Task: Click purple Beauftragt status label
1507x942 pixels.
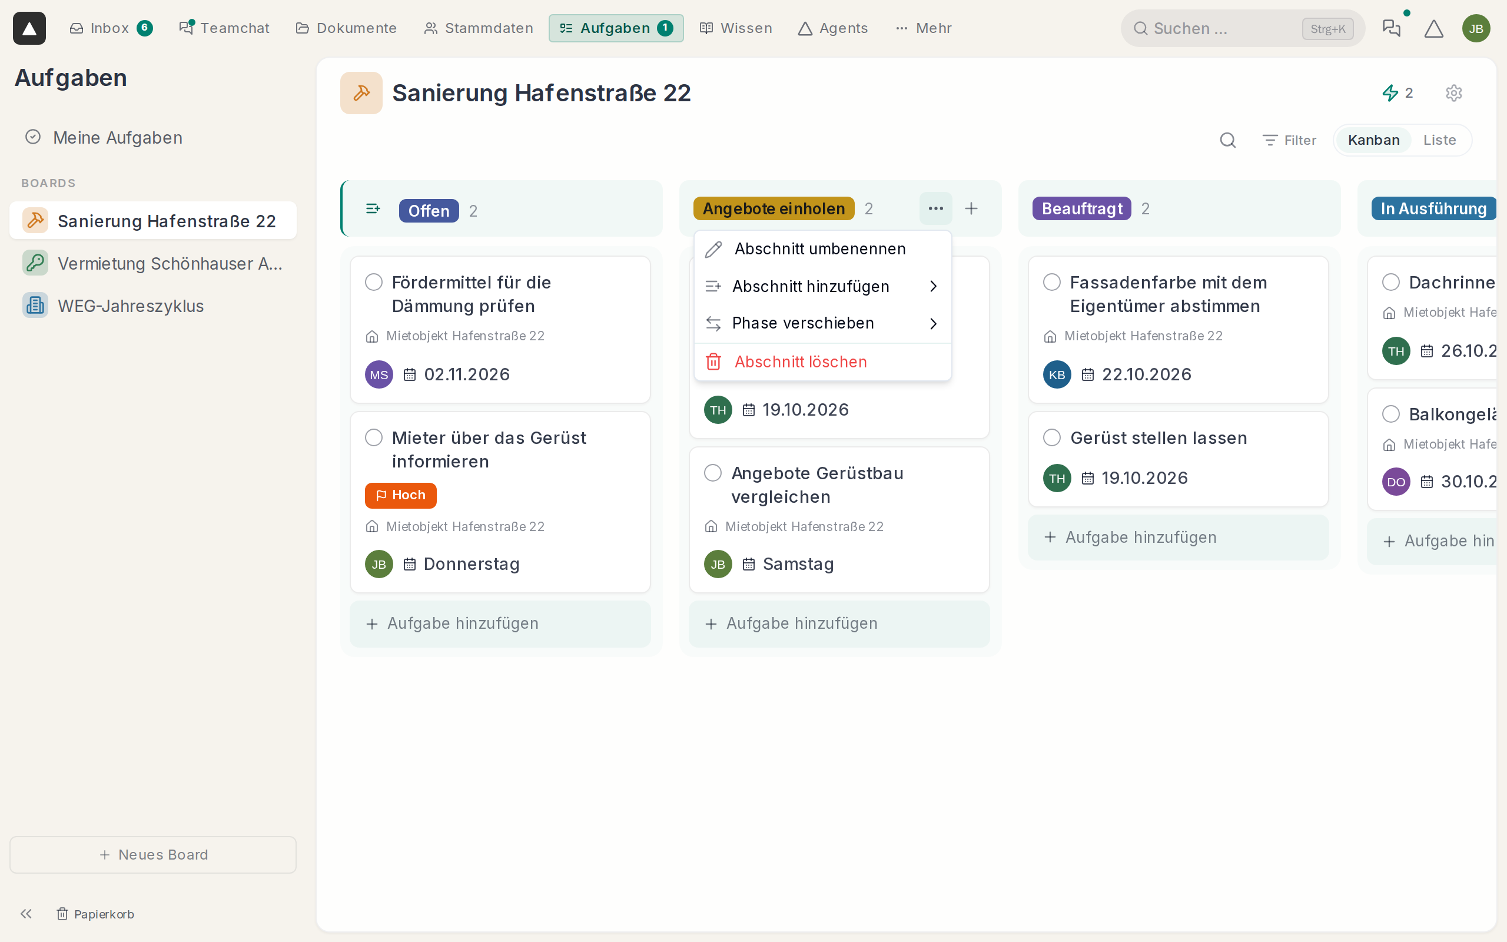Action: (x=1081, y=208)
